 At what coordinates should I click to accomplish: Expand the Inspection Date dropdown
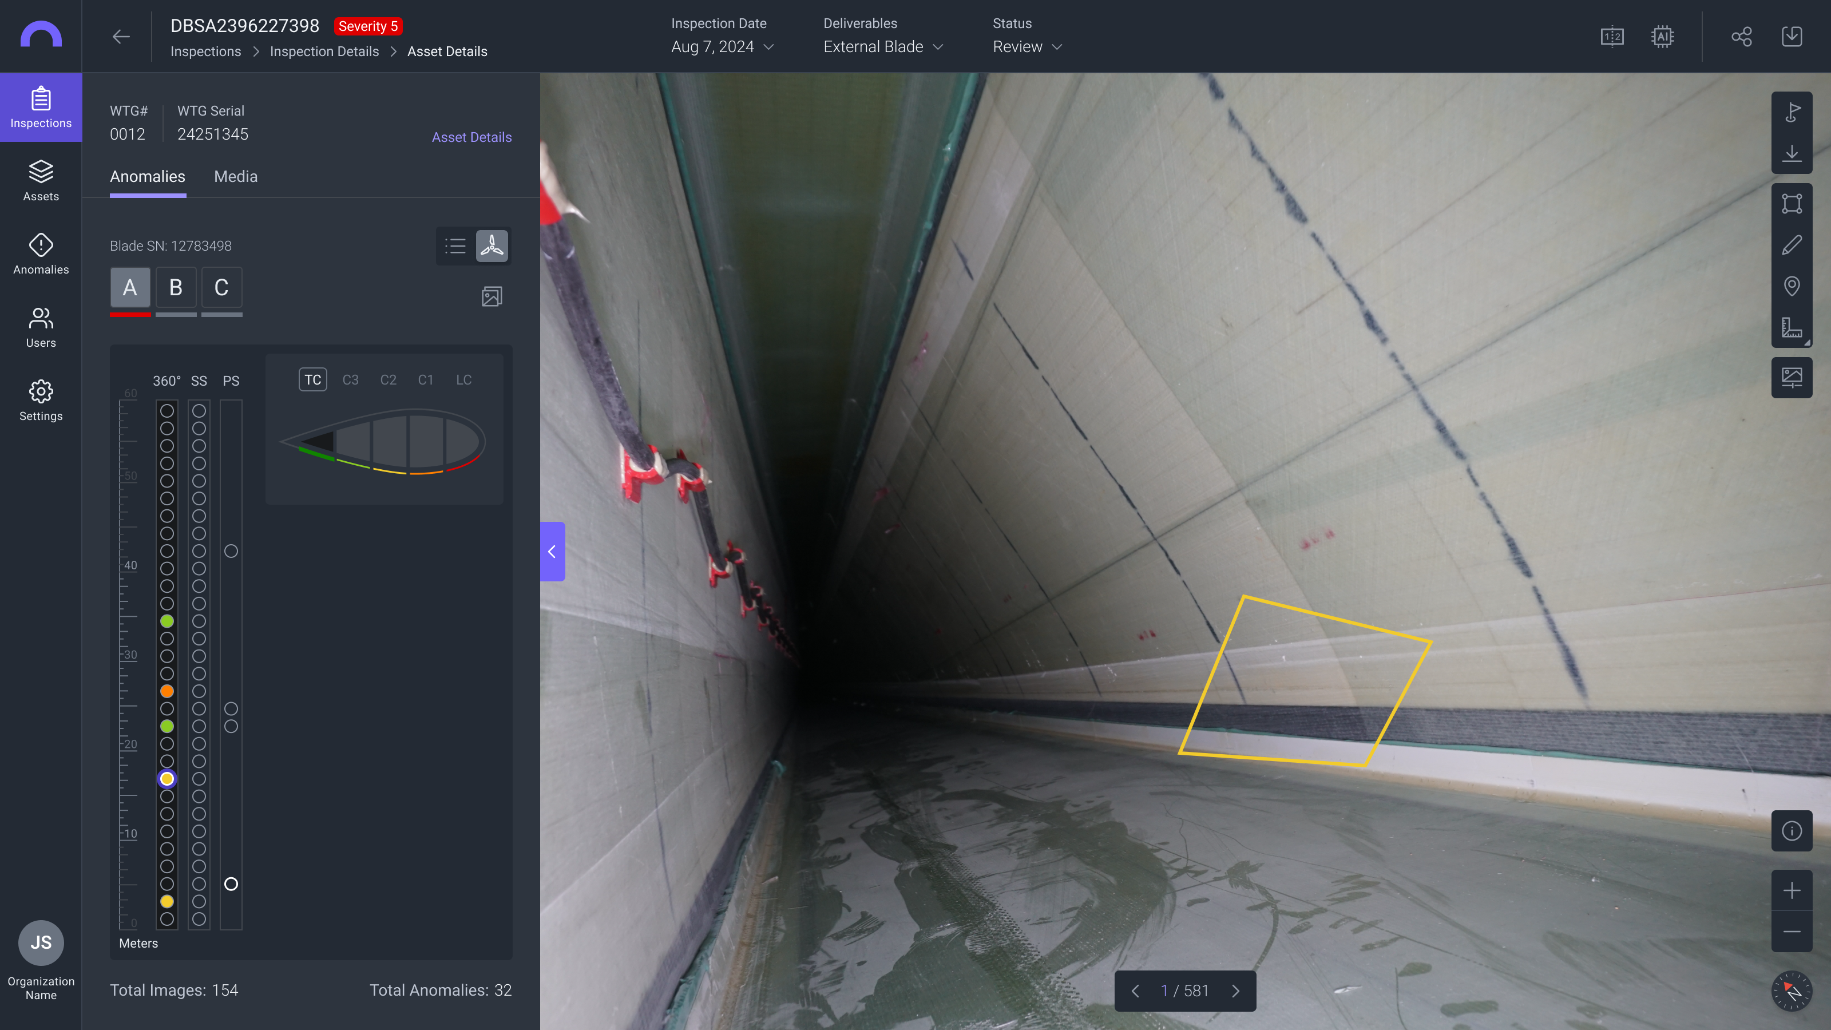[722, 47]
